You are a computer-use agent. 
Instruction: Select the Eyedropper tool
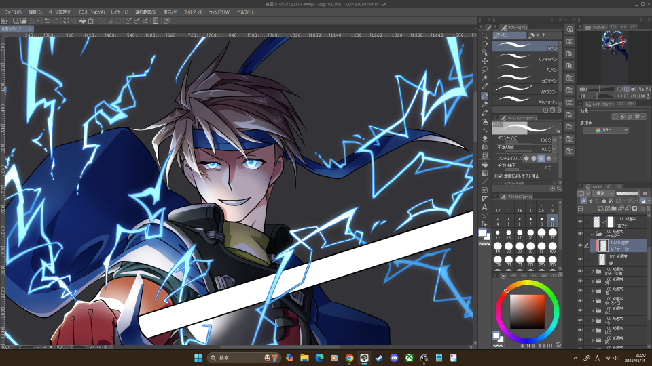(484, 87)
